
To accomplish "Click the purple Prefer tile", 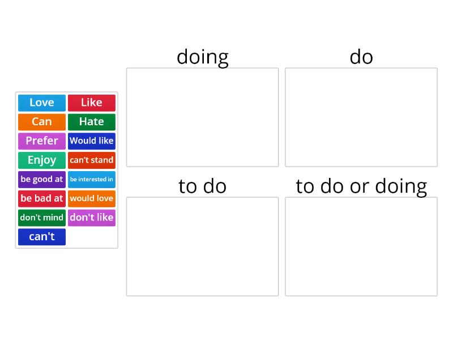I will click(x=42, y=141).
